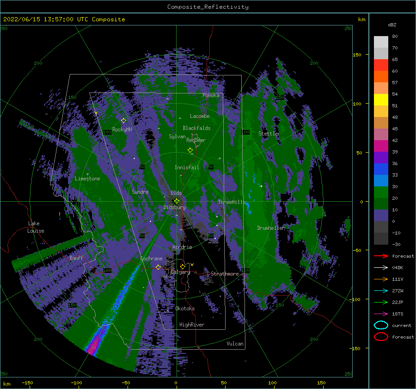The height and width of the screenshot is (389, 416).
Task: Click the asterisk marker above Limestone
Action: [87, 174]
